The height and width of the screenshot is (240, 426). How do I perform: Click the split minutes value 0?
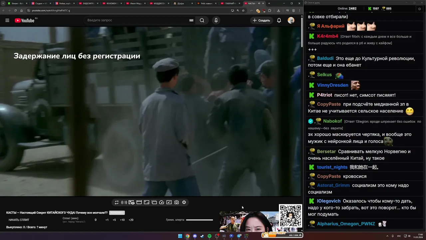point(96,220)
